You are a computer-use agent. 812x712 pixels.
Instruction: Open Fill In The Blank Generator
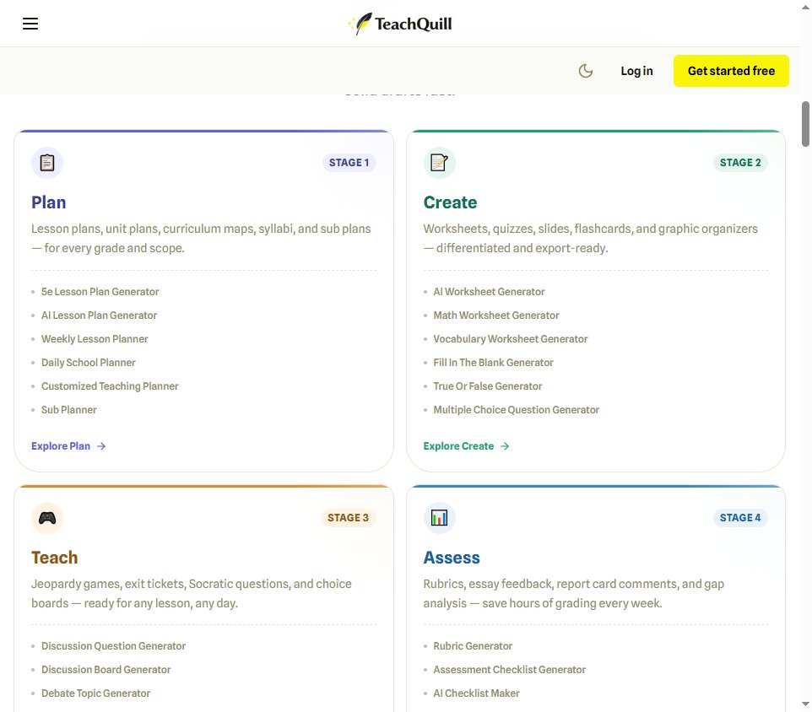click(x=493, y=363)
